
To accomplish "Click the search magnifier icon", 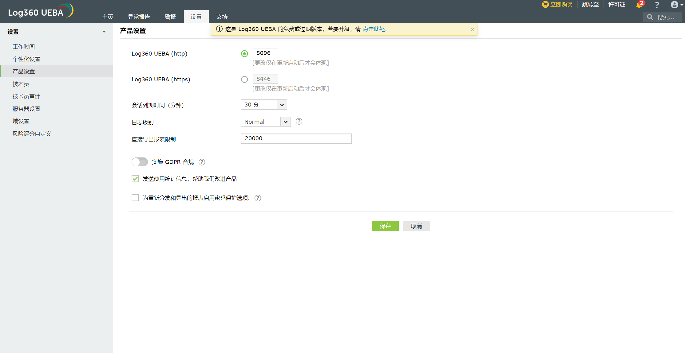I will coord(650,17).
